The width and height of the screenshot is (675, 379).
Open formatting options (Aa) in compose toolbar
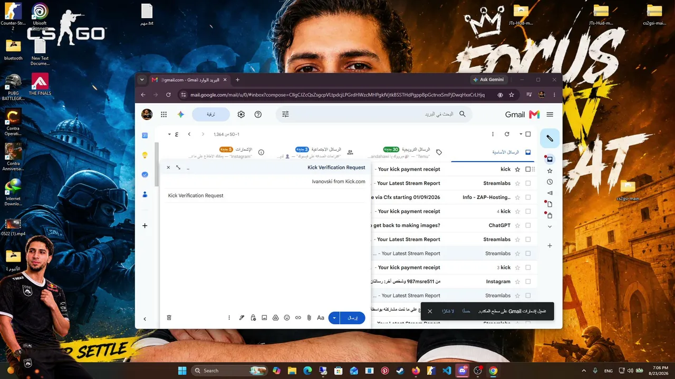click(x=320, y=317)
